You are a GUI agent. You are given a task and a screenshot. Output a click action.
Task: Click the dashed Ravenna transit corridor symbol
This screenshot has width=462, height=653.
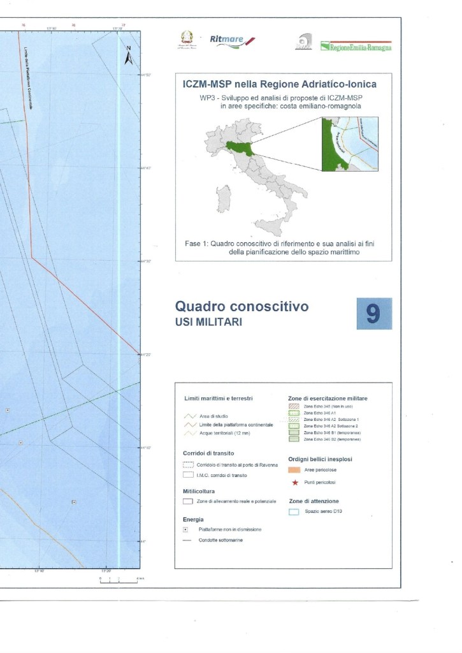pyautogui.click(x=188, y=465)
